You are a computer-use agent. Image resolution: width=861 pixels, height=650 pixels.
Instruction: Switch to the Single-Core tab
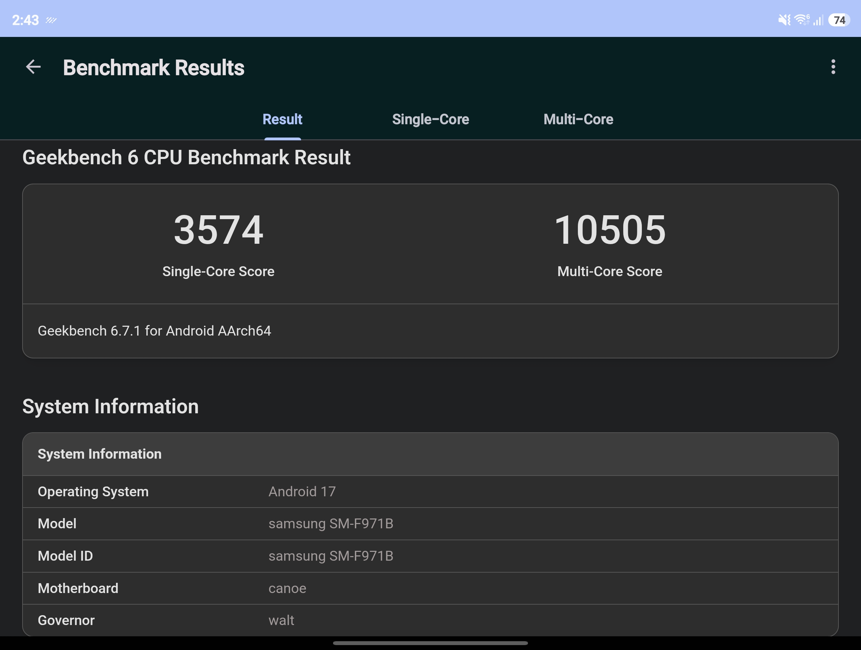[x=431, y=119]
